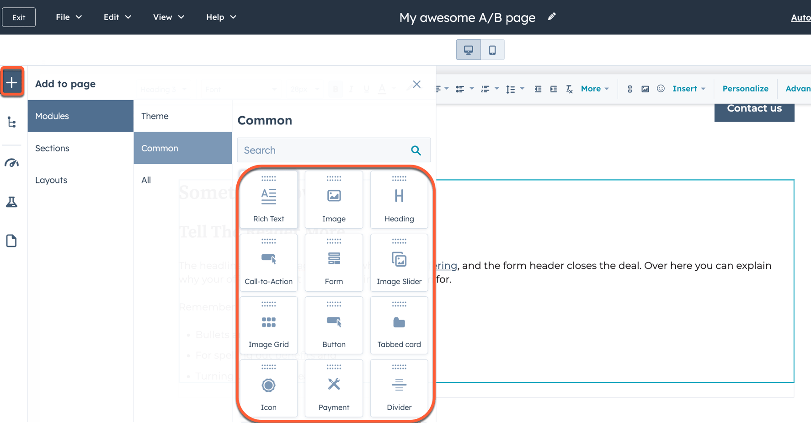Switch to mobile preview view
This screenshot has width=811, height=423.
[x=492, y=50]
